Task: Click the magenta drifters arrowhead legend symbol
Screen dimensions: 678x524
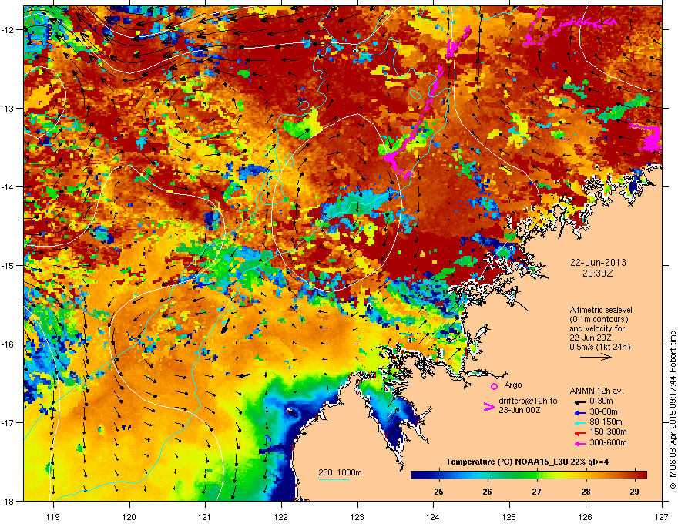Action: click(488, 407)
